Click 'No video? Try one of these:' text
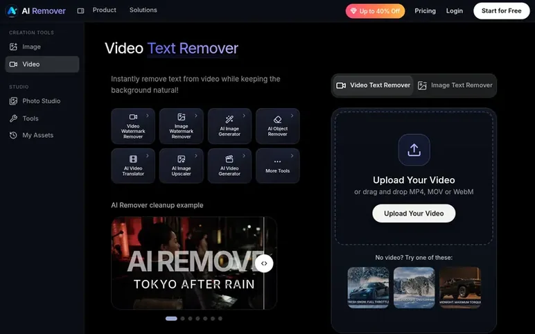The image size is (535, 334). [414, 258]
